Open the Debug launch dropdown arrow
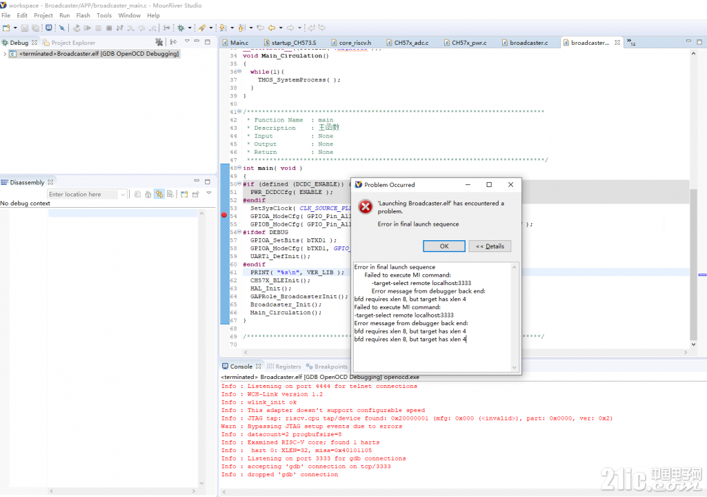Image resolution: width=707 pixels, height=497 pixels. pyautogui.click(x=190, y=28)
